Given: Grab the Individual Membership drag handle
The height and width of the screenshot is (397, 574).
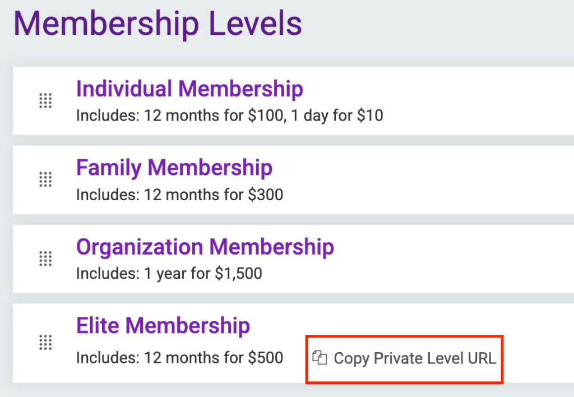Looking at the screenshot, I should tap(45, 101).
